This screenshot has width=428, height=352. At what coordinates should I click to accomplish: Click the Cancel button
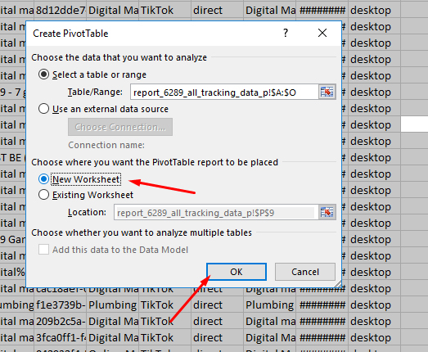pos(305,272)
